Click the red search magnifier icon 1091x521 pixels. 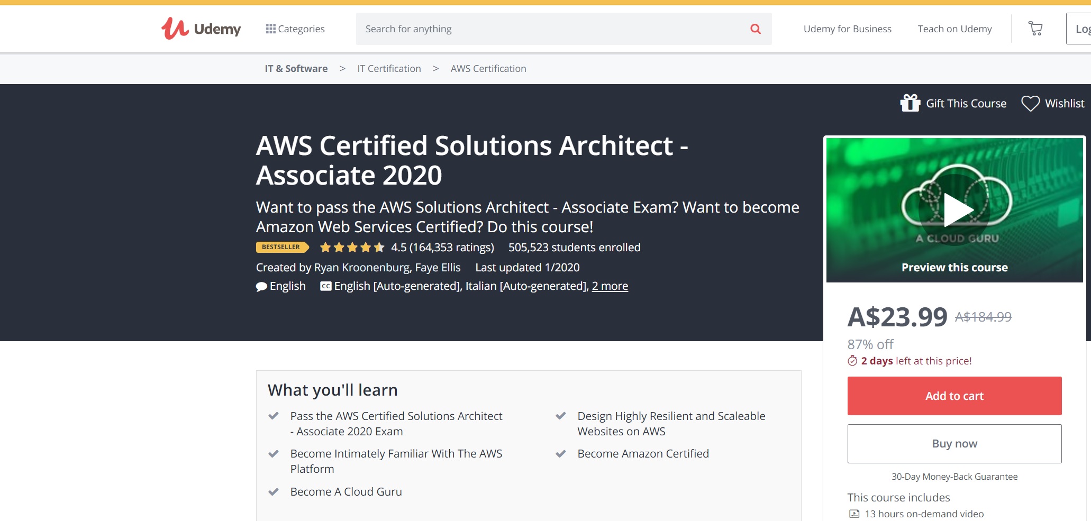tap(756, 29)
